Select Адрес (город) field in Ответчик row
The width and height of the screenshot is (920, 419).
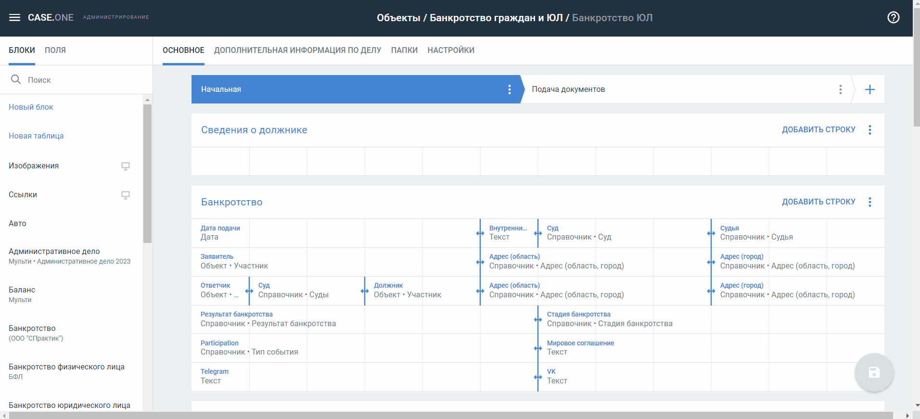pyautogui.click(x=798, y=290)
